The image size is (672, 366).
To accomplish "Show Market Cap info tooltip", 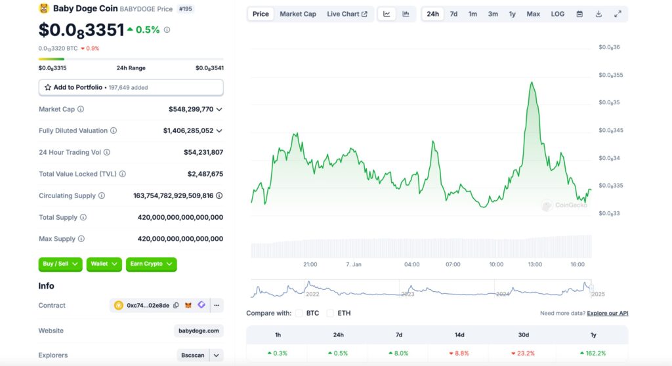I will 81,110.
